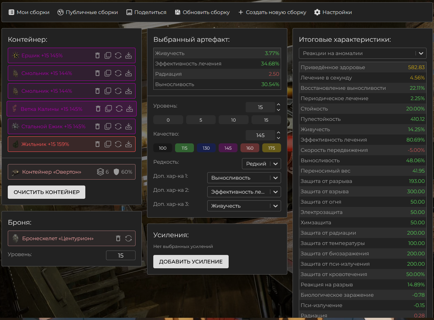Screen dimensions: 434x320
Task: Expand the Доп. хар-ка 1 Выносливость dropdown
Action: pyautogui.click(x=244, y=178)
